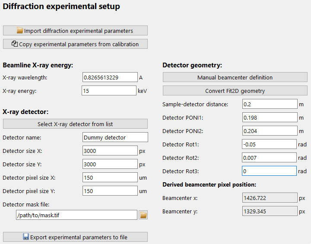Click the Detector PONI2 field

[x=270, y=131]
